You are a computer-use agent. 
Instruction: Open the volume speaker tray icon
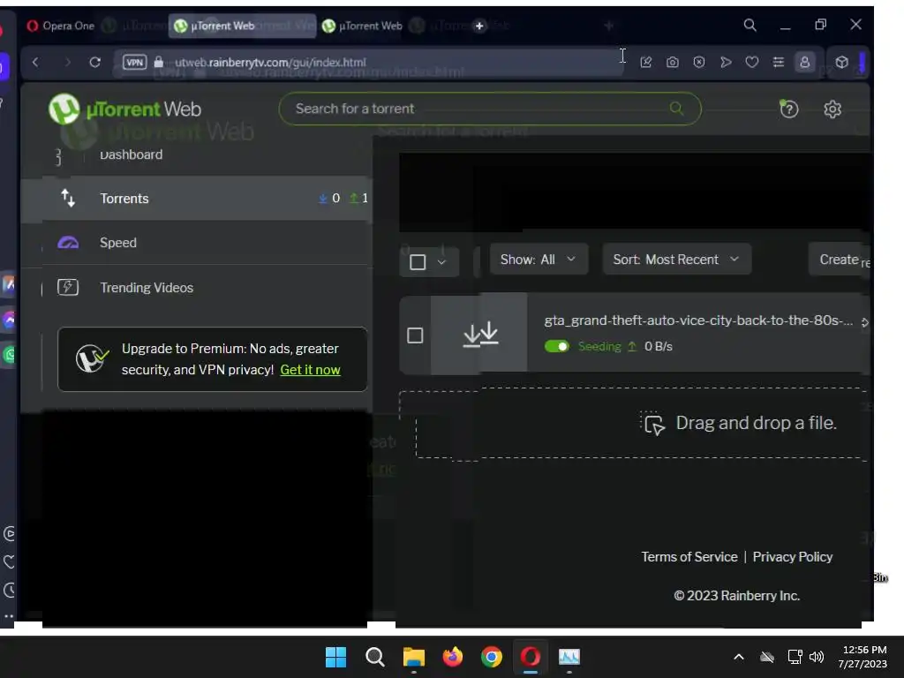(817, 657)
